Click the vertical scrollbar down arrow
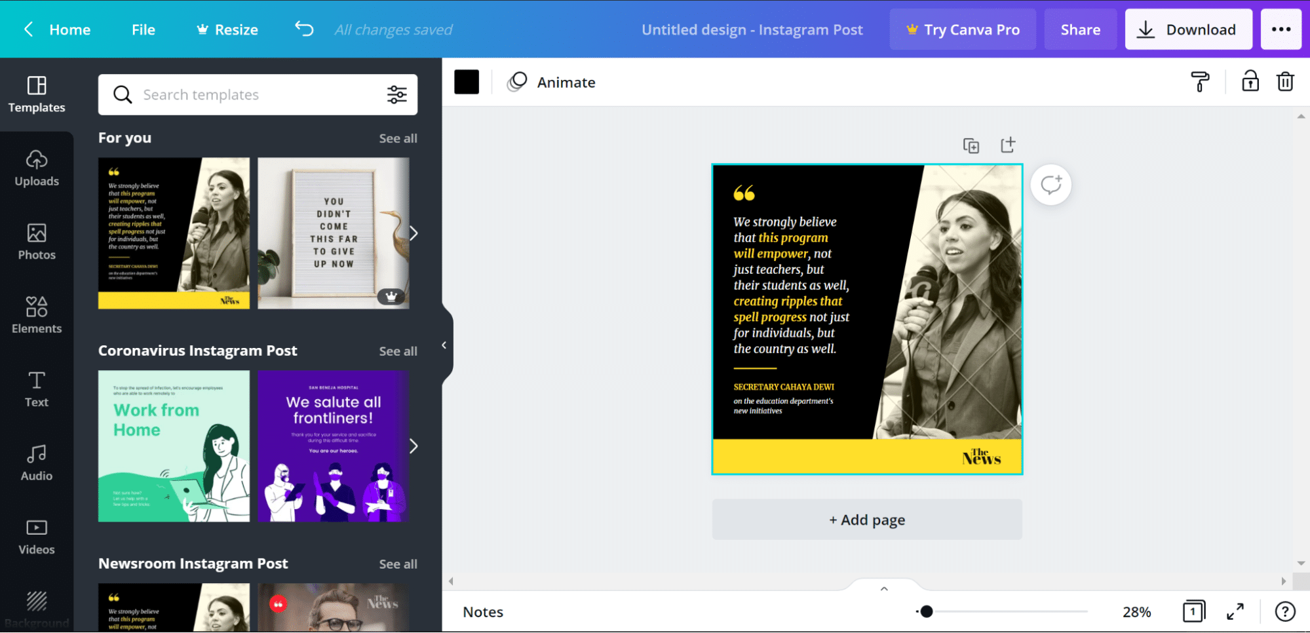1310x633 pixels. click(x=1301, y=563)
